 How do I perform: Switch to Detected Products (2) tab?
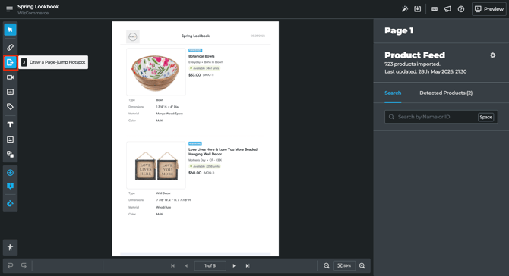click(446, 93)
